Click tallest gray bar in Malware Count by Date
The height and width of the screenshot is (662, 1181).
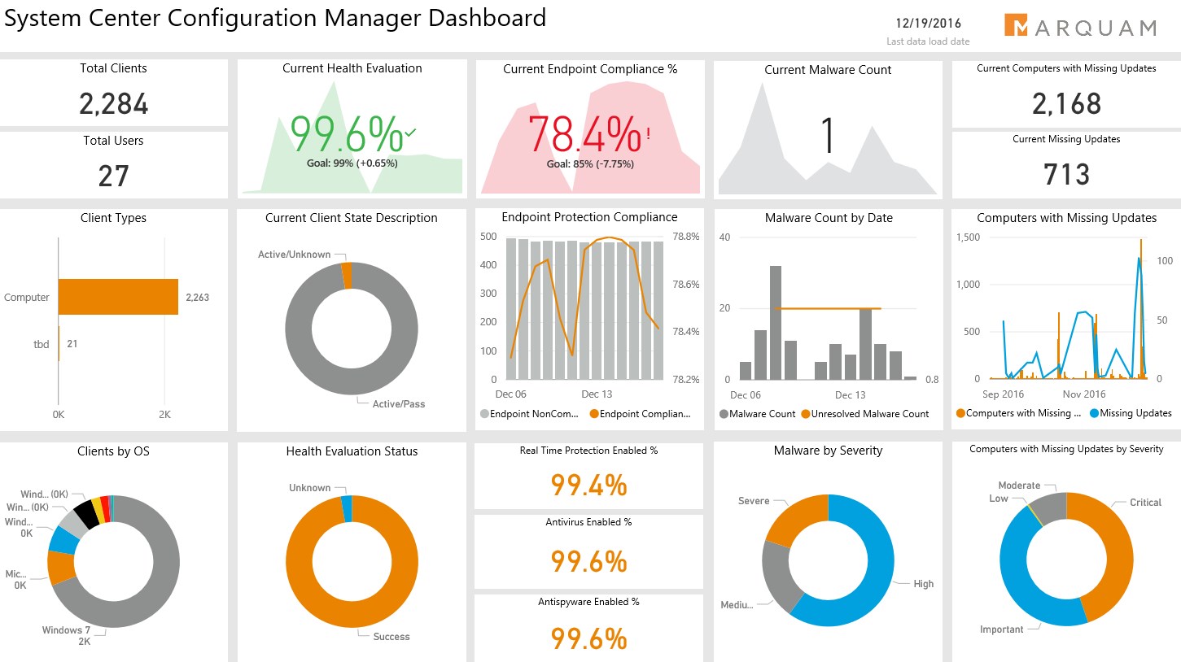click(x=775, y=322)
